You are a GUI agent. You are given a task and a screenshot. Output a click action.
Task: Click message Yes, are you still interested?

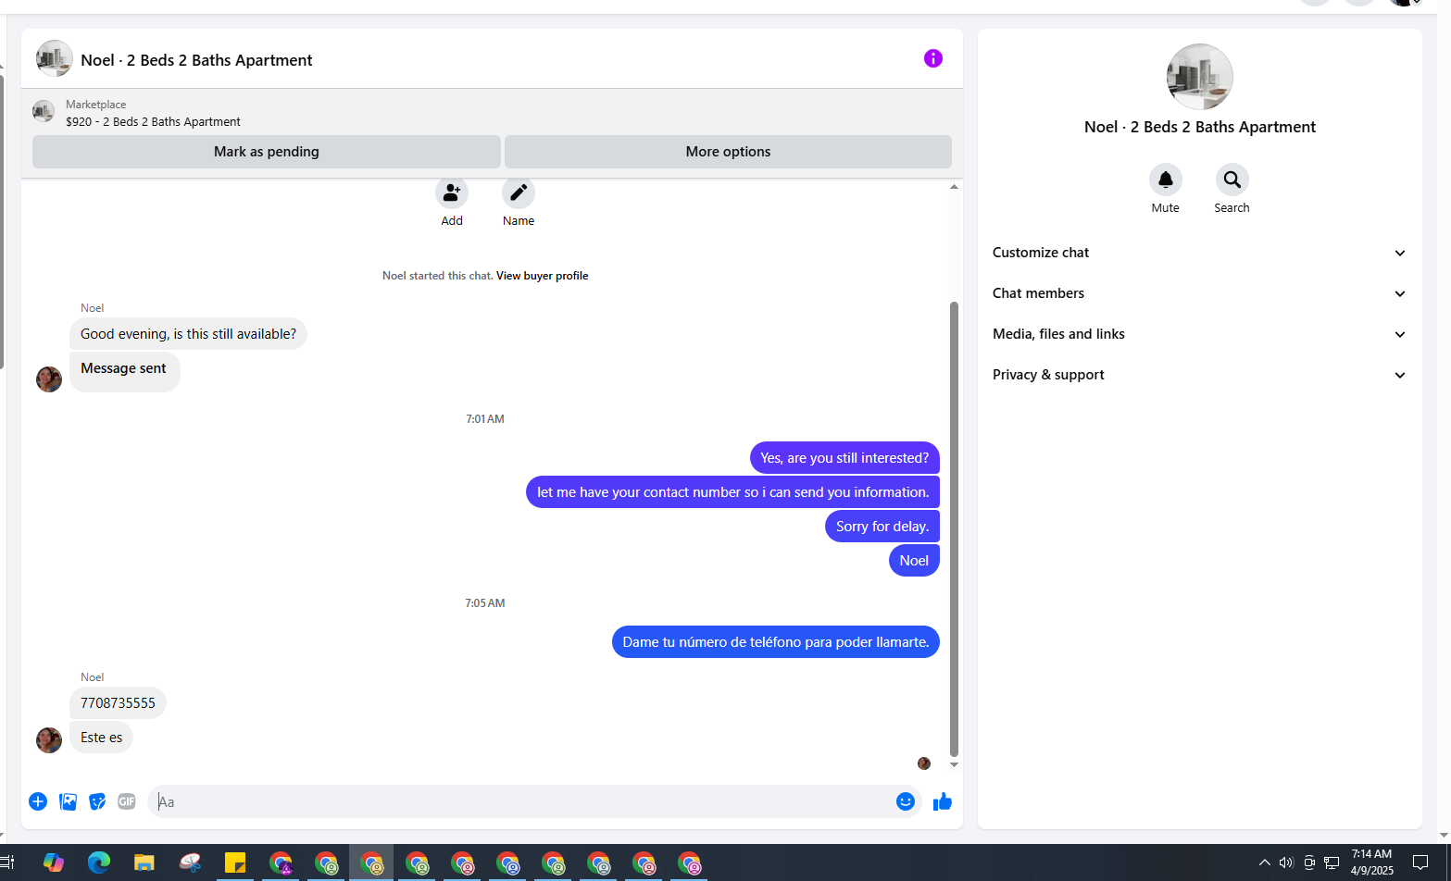tap(844, 458)
